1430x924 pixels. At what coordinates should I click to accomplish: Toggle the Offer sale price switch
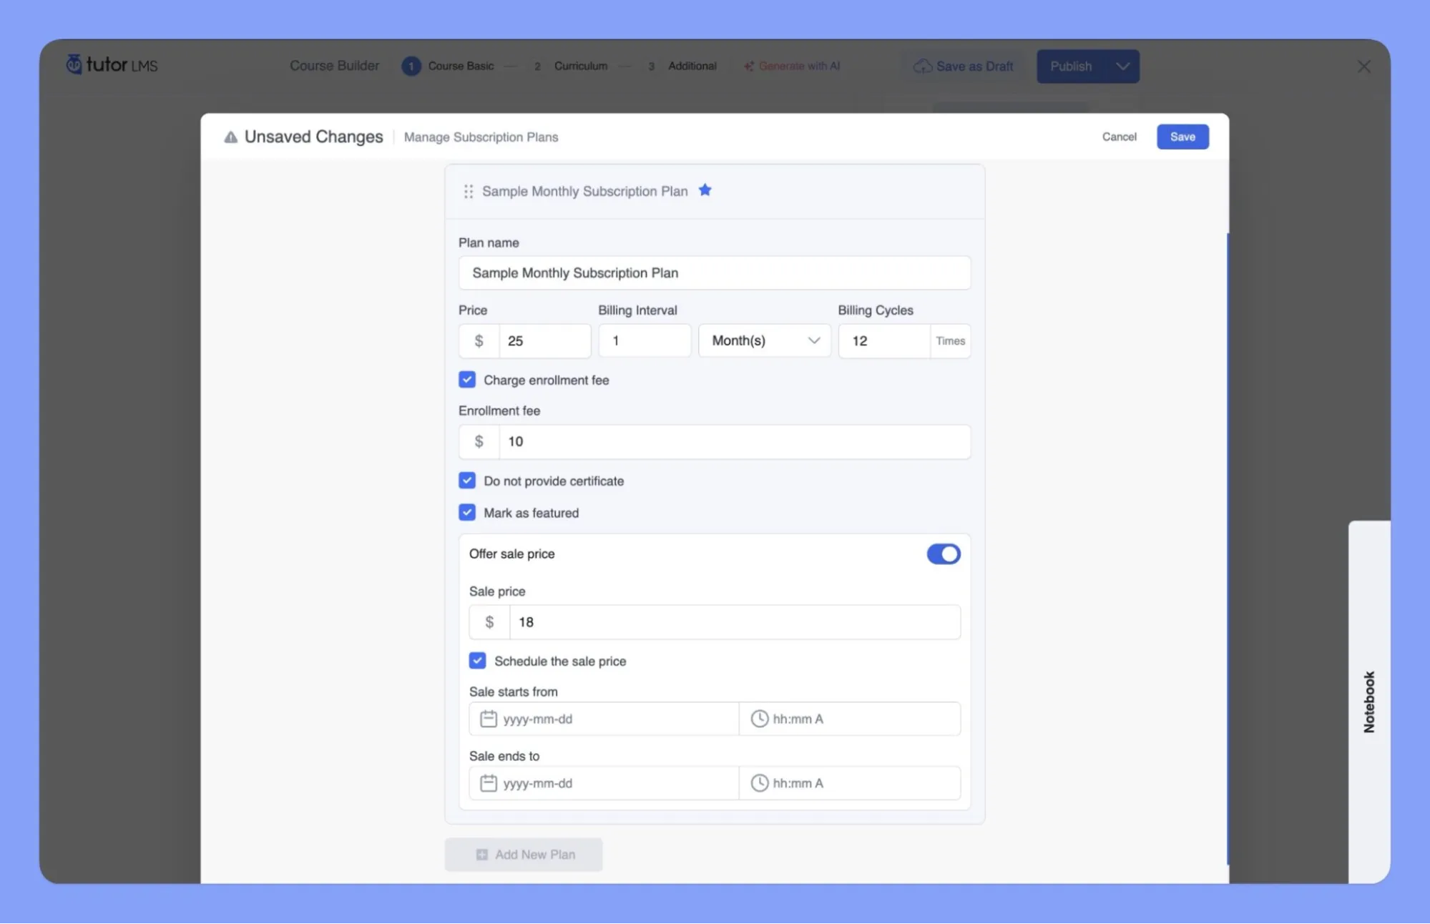944,553
